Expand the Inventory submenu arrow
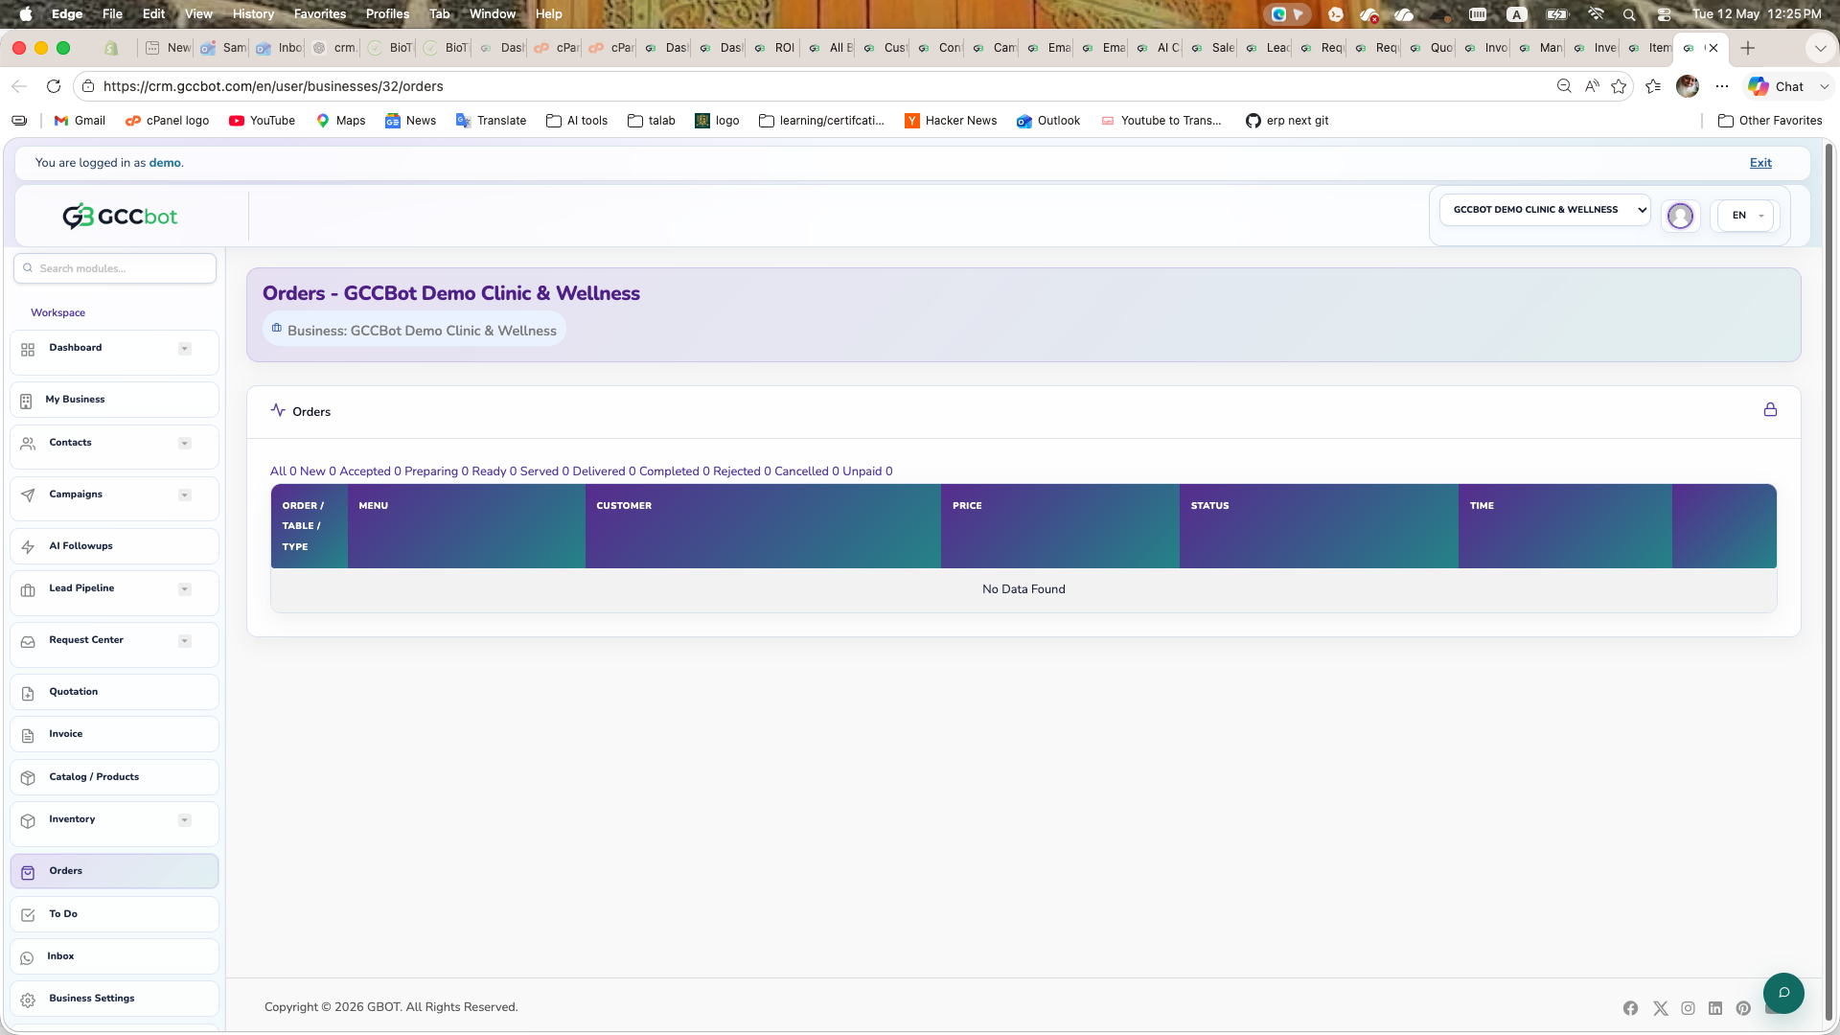The image size is (1840, 1035). [185, 820]
